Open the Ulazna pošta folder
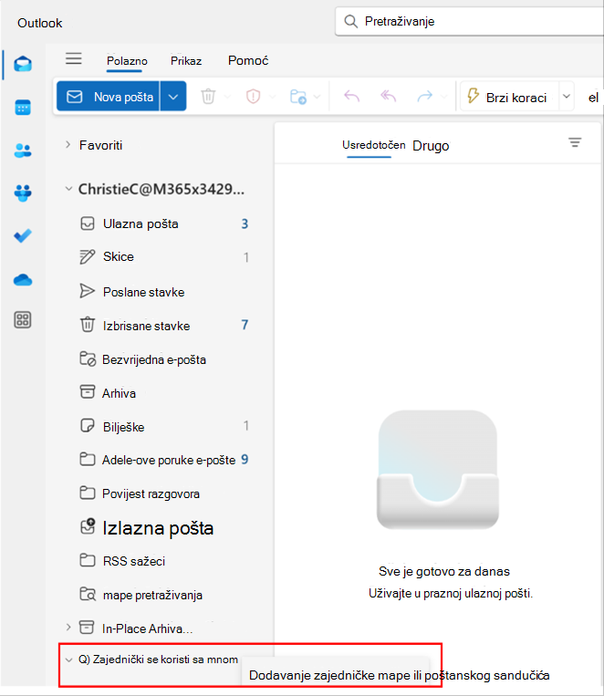Image resolution: width=604 pixels, height=696 pixels. (x=163, y=223)
